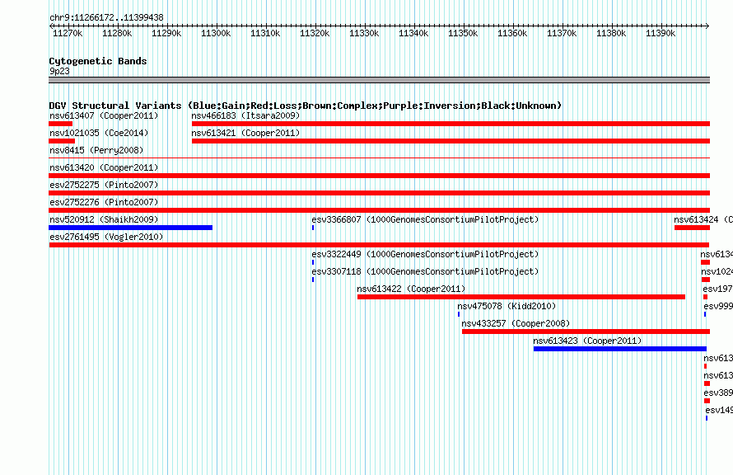The height and width of the screenshot is (475, 733).
Task: Click the esv3307118 1000GenomesConsortiumPilotProject label
Action: tap(425, 271)
